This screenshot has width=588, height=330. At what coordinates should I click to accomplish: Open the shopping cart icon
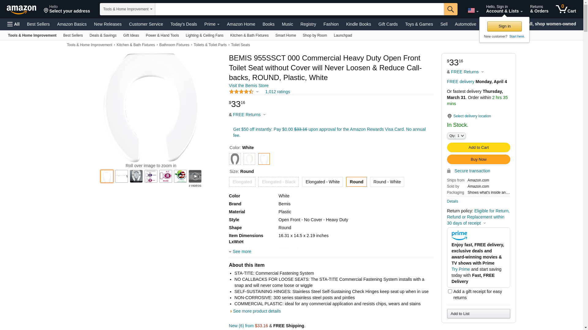[566, 9]
